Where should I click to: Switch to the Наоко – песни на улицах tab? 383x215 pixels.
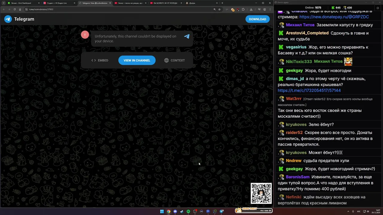130,3
